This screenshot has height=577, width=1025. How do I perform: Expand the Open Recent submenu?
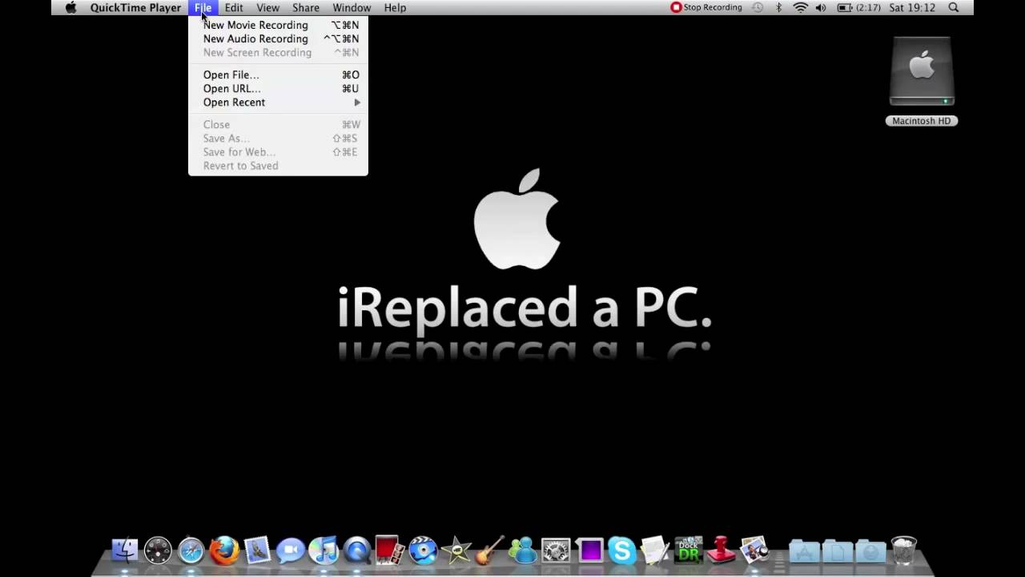[278, 102]
